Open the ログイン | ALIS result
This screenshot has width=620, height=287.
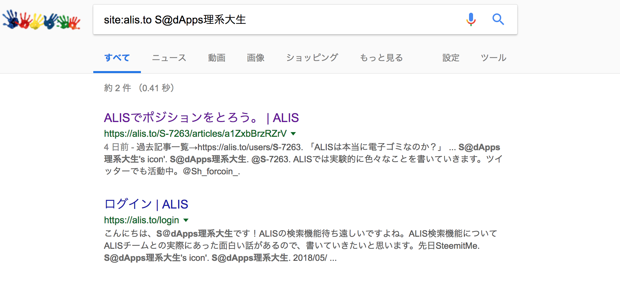click(146, 204)
